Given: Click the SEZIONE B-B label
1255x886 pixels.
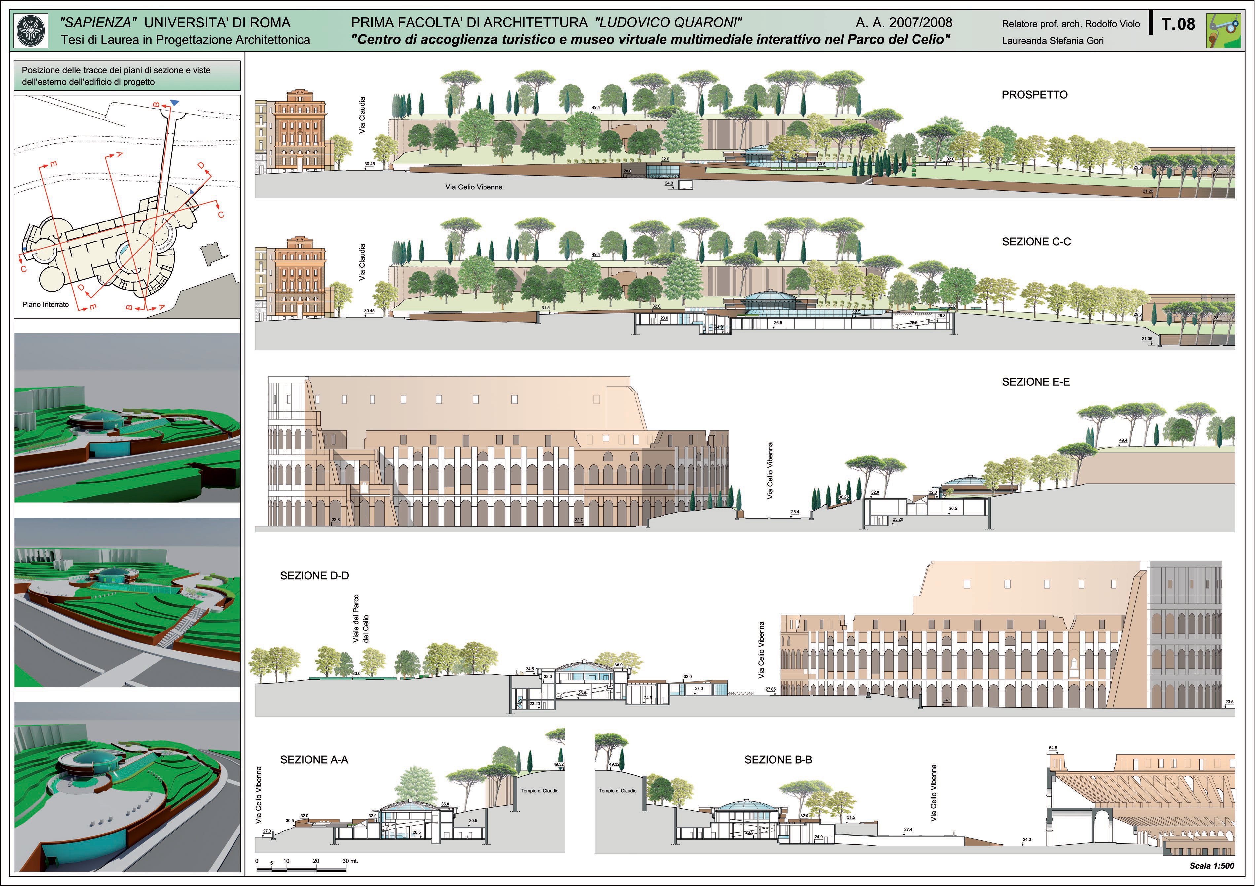Looking at the screenshot, I should 778,759.
